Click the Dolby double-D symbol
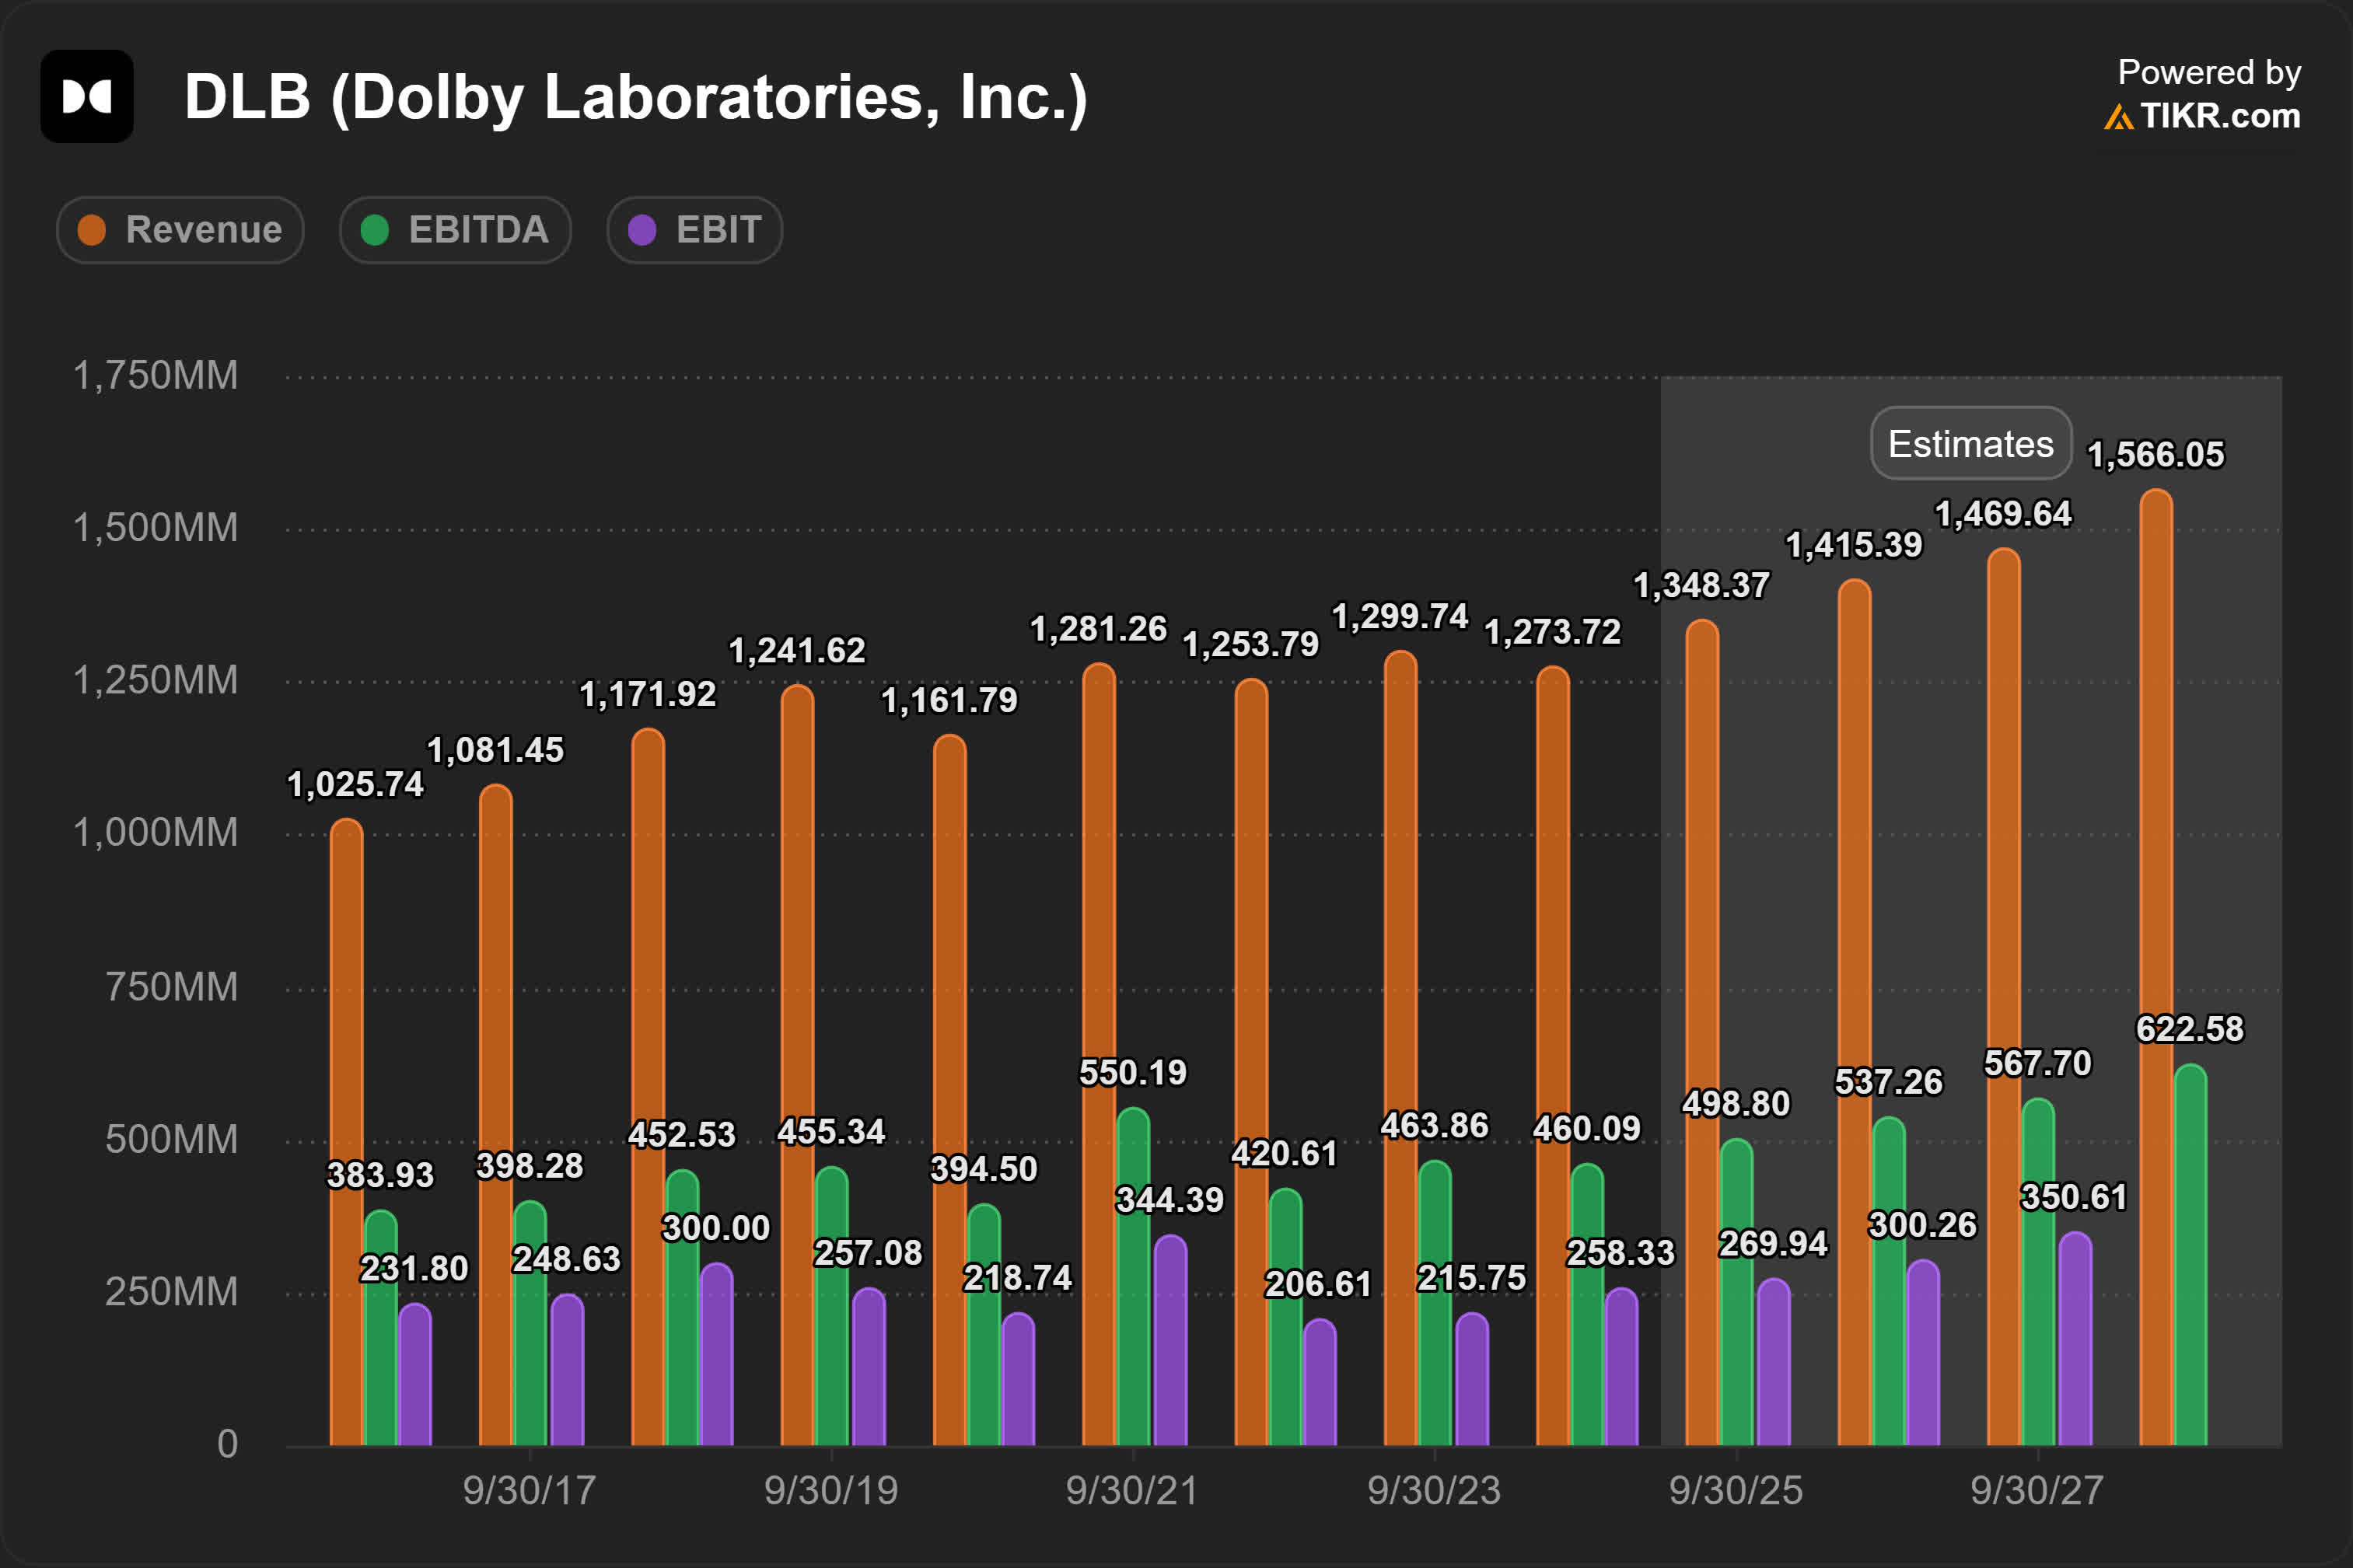The width and height of the screenshot is (2353, 1568). 86,97
